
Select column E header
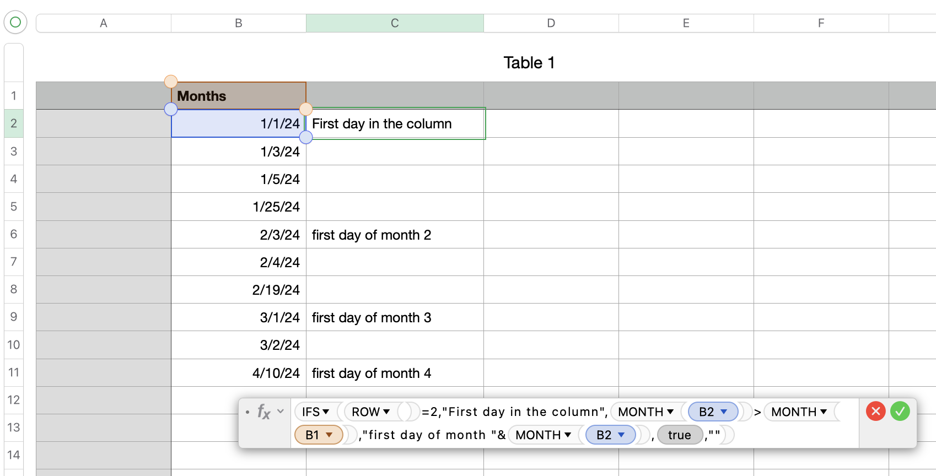point(686,23)
